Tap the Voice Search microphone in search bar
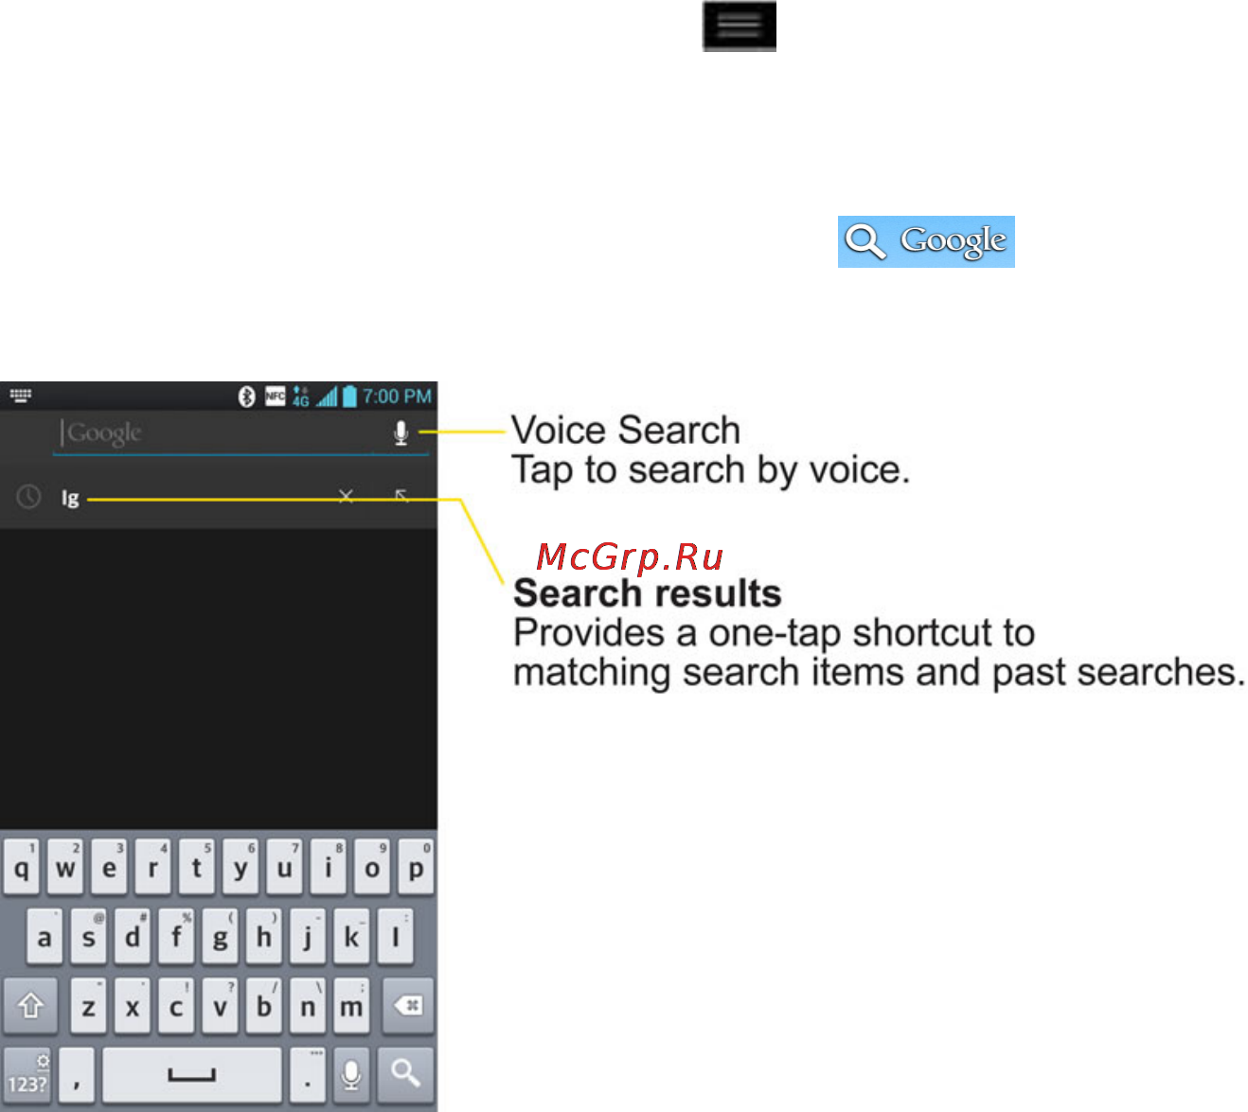The width and height of the screenshot is (1248, 1112). coord(401,432)
